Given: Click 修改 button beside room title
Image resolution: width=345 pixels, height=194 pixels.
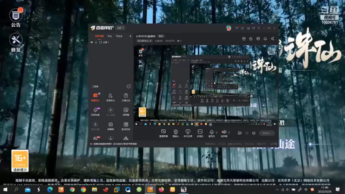Looking at the screenshot, I should (161, 36).
